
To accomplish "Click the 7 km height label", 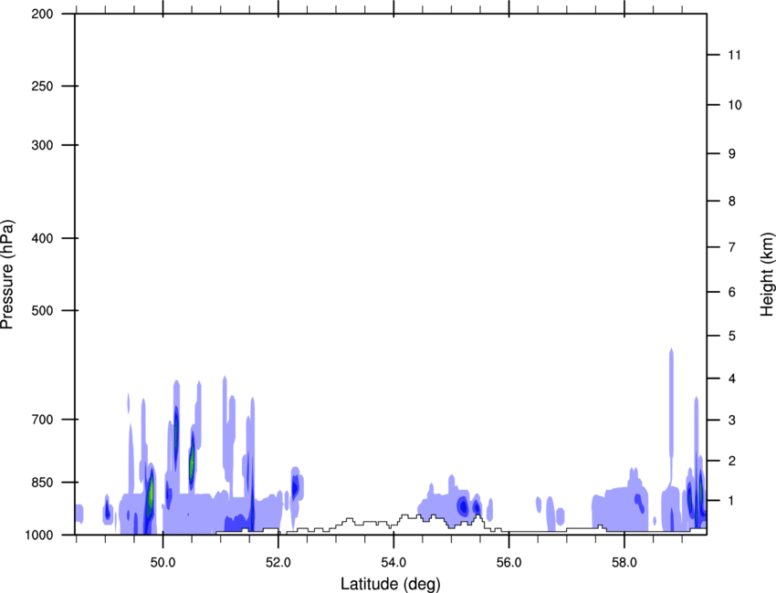I will click(732, 247).
